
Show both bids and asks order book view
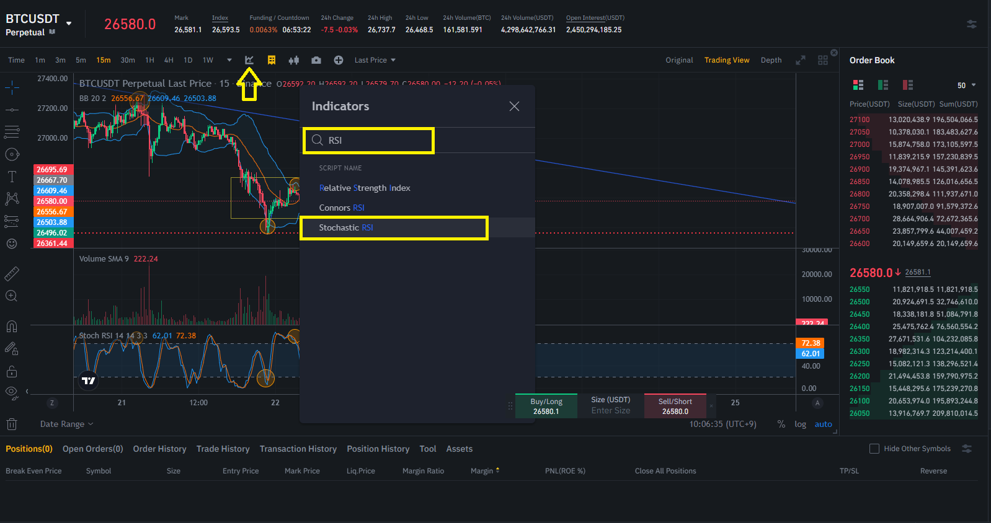[x=858, y=85]
